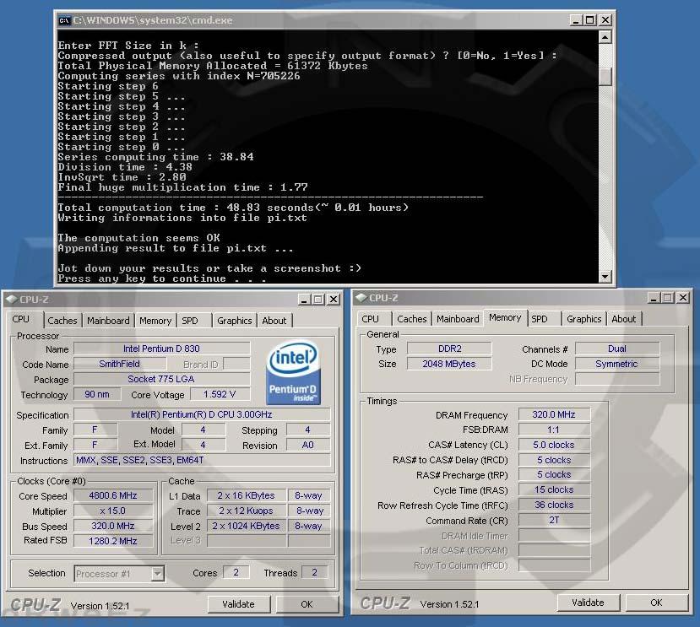Image resolution: width=700 pixels, height=627 pixels.
Task: Click the memory Type value DDR2
Action: point(449,349)
